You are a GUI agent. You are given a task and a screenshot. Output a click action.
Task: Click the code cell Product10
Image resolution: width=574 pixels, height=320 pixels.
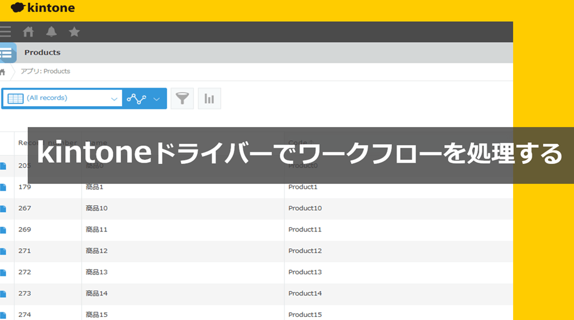click(x=305, y=209)
